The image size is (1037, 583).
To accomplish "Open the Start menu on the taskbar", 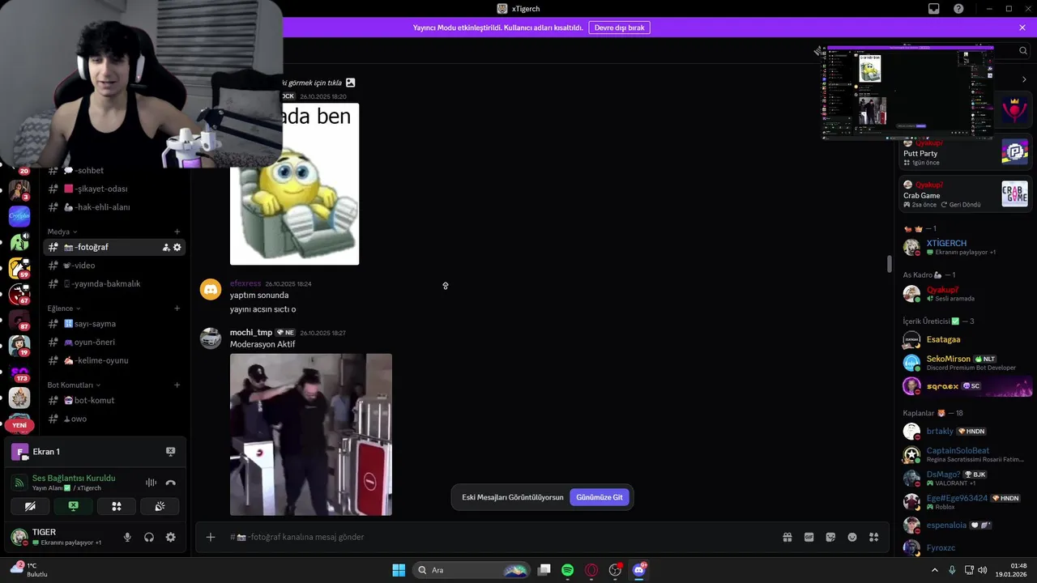I will pyautogui.click(x=399, y=570).
